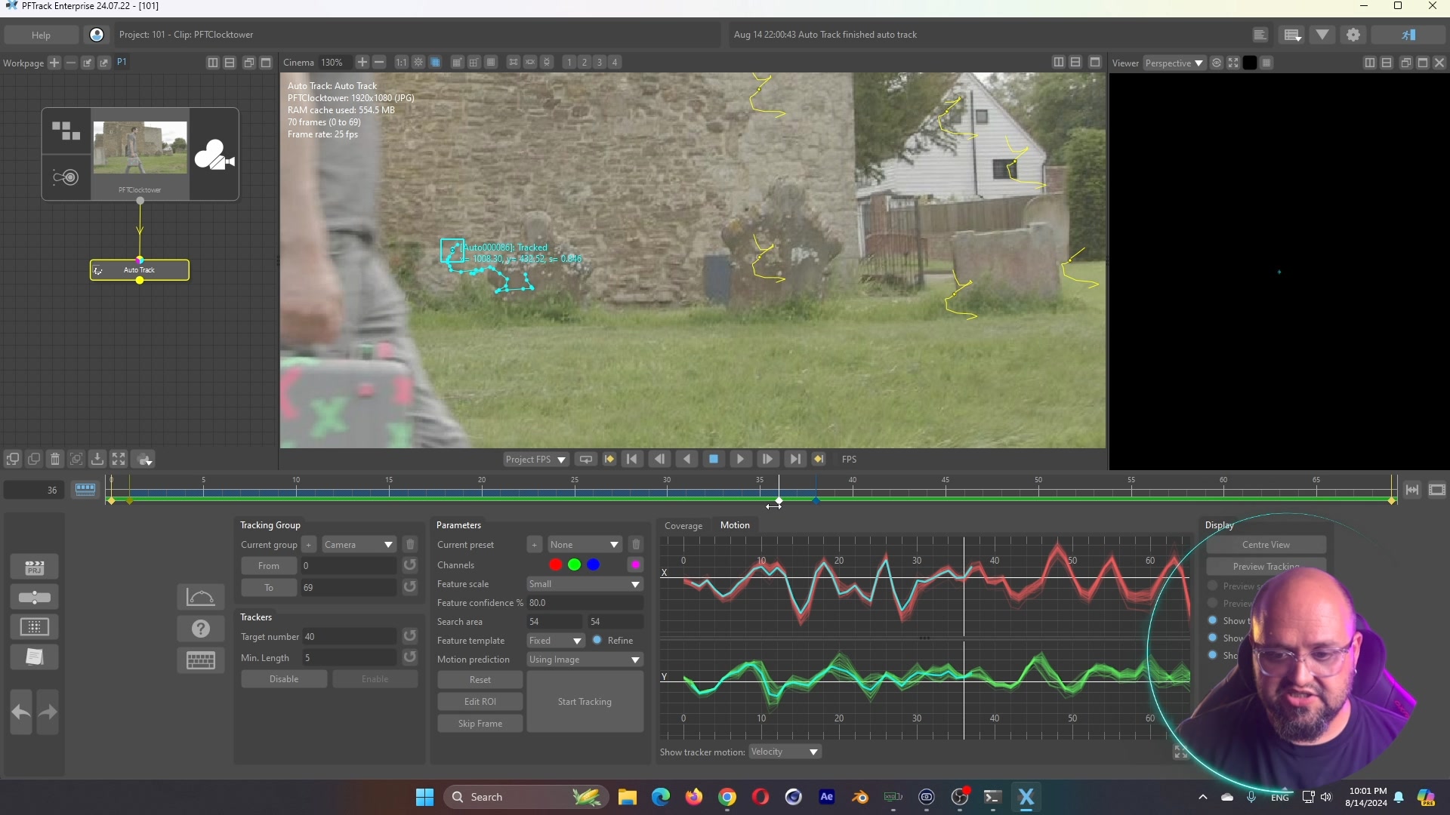Open the question-mark help icon
The height and width of the screenshot is (815, 1450).
click(200, 629)
